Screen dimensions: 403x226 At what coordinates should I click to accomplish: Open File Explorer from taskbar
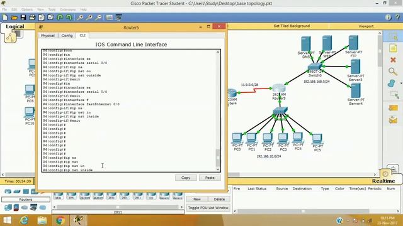pos(42,220)
